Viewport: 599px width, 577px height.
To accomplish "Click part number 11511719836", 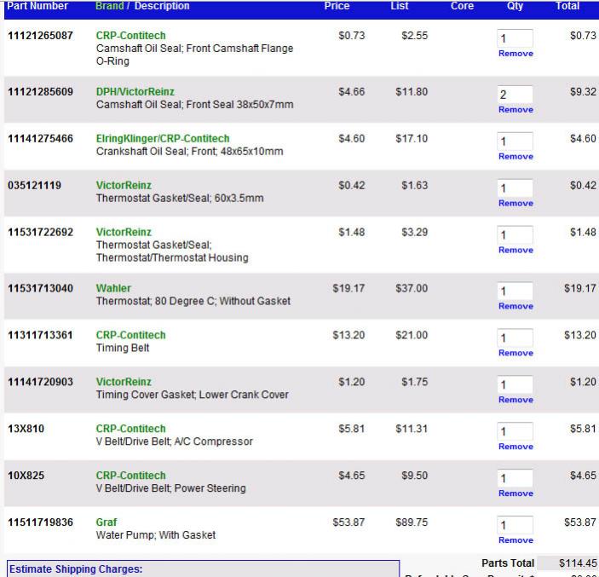I will click(41, 522).
